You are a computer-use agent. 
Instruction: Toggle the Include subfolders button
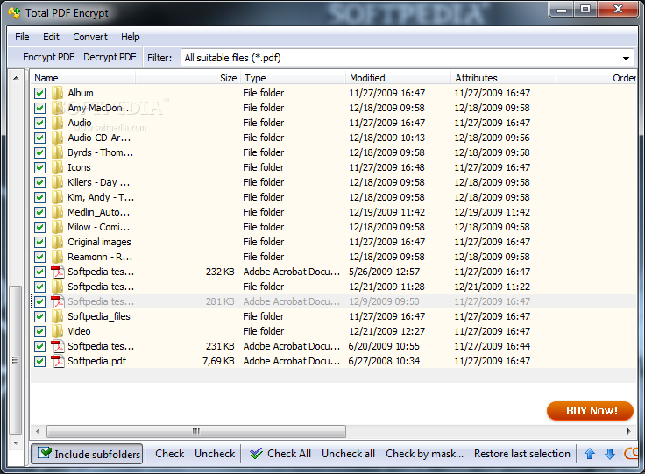(x=88, y=454)
